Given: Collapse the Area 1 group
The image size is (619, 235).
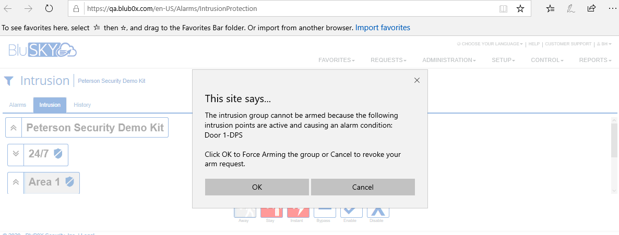Looking at the screenshot, I should point(16,182).
